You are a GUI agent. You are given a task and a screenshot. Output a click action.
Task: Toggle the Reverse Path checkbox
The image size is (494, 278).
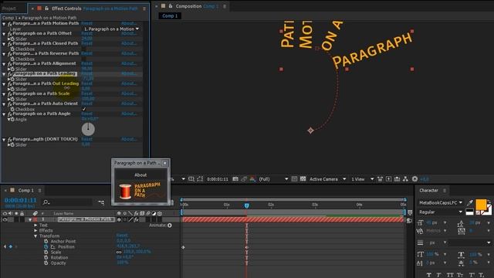[x=84, y=59]
